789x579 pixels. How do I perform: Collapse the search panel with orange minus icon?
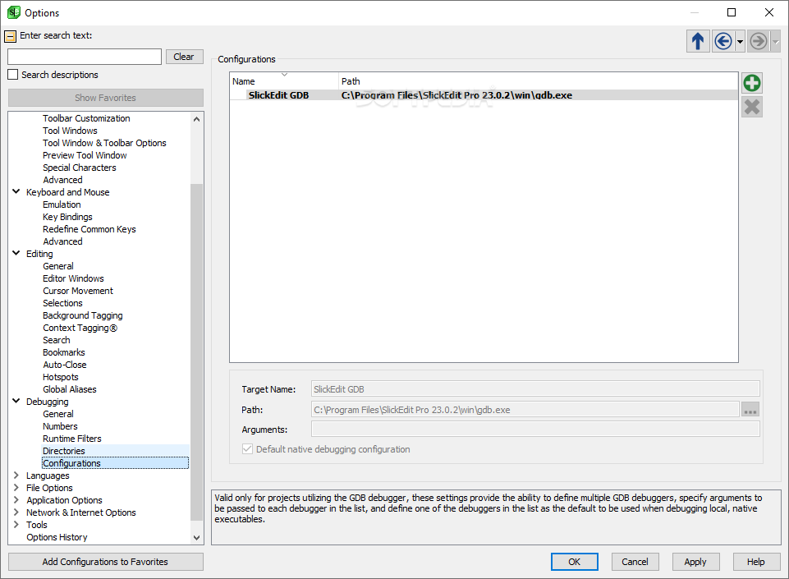coord(10,36)
